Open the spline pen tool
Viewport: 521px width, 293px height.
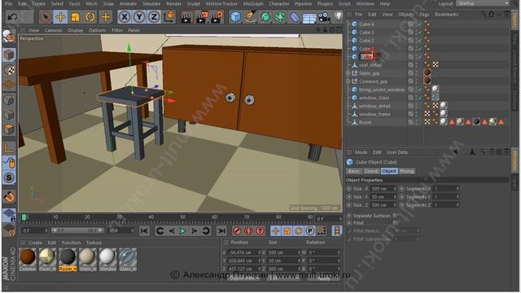[x=250, y=16]
